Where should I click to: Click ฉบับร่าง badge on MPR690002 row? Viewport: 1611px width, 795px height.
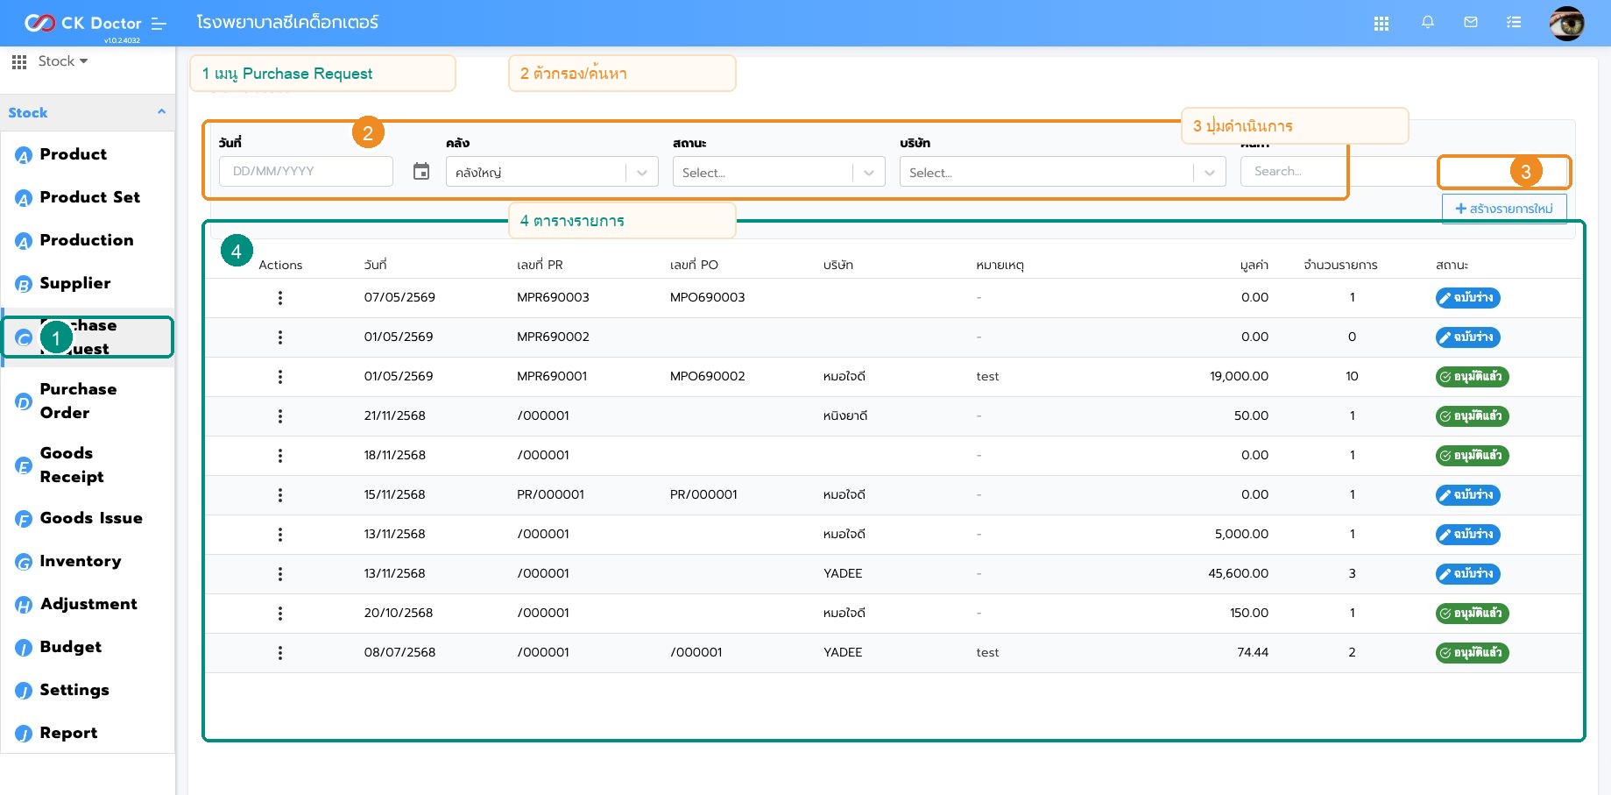[x=1467, y=337]
